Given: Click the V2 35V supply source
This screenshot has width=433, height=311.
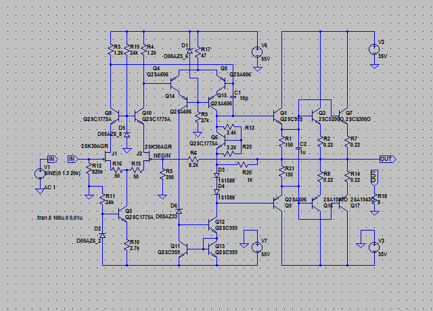Looking at the screenshot, I should (x=373, y=49).
